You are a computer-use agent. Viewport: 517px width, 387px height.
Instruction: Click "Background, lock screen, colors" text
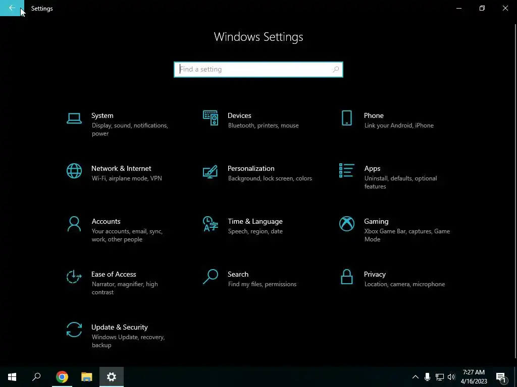pos(270,178)
